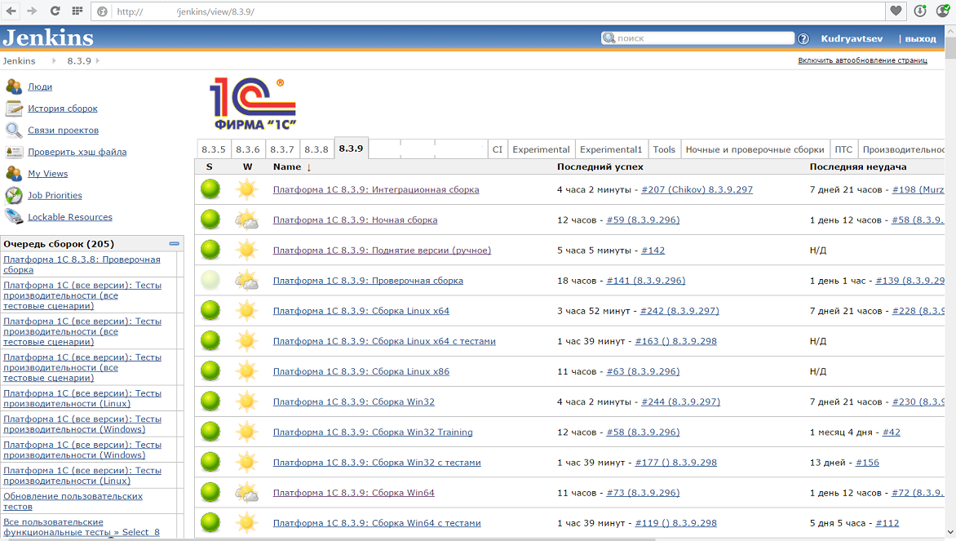Image resolution: width=956 pixels, height=541 pixels.
Task: Open the downloads arrow icon
Action: pyautogui.click(x=920, y=11)
